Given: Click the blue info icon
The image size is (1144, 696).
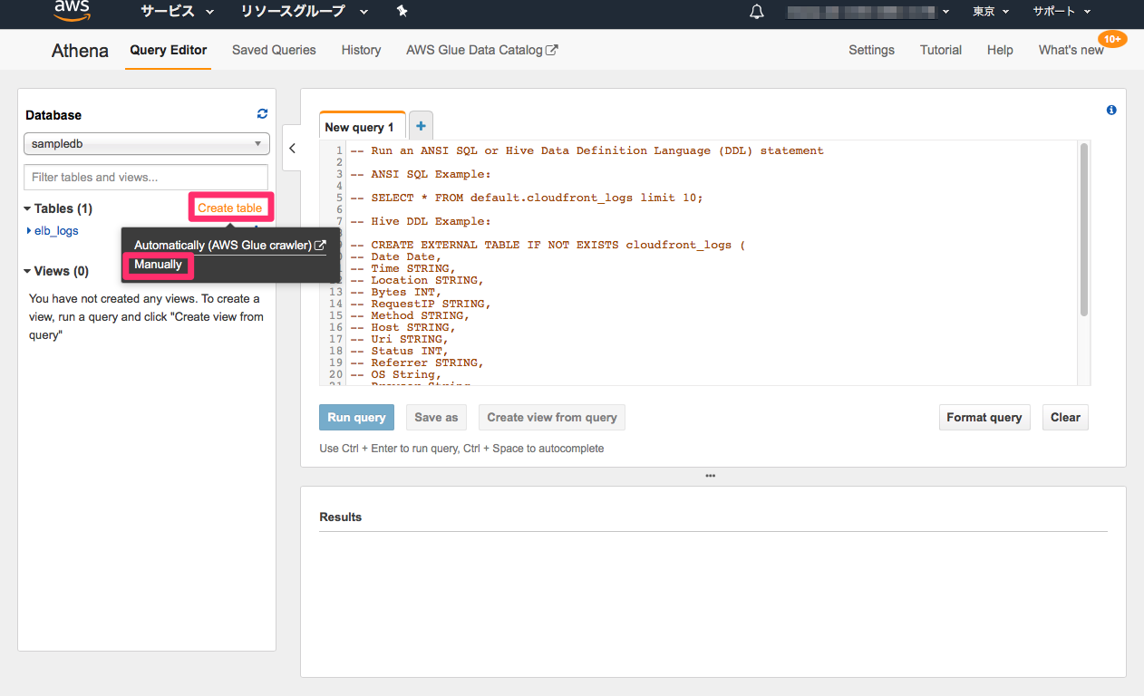Looking at the screenshot, I should 1111,110.
